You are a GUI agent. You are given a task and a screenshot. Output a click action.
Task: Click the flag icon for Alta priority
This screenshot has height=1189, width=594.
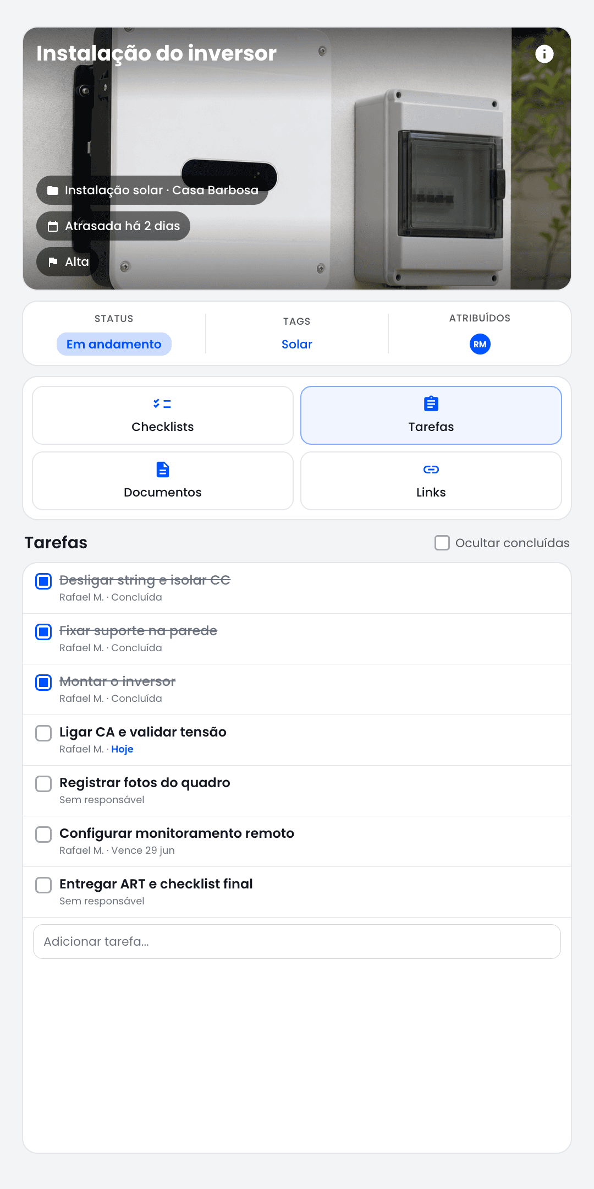pos(53,262)
